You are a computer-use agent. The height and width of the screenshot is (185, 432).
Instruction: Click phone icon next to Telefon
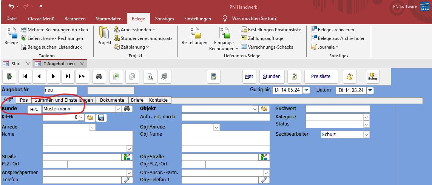[127, 180]
